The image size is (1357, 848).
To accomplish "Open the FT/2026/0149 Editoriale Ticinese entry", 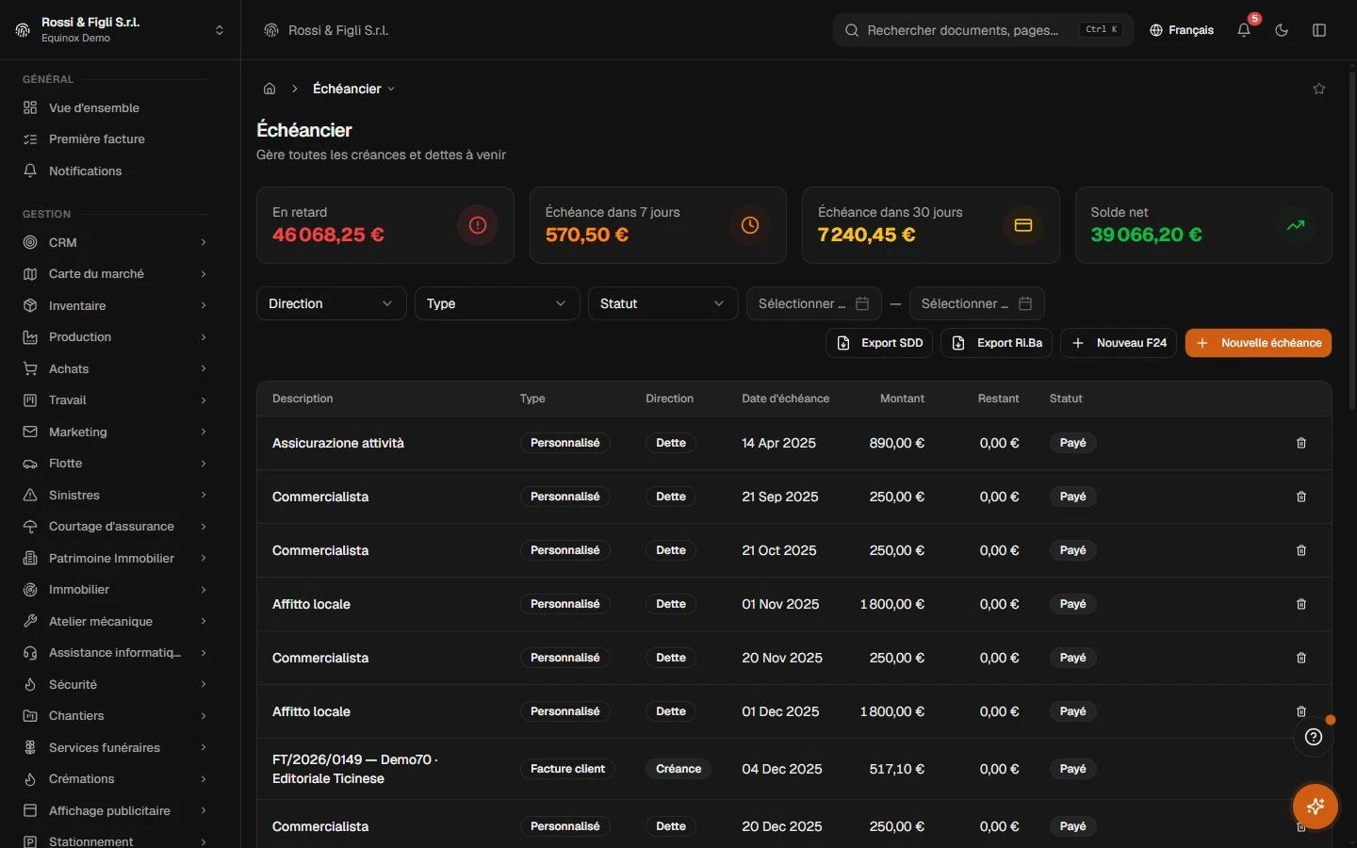I will click(355, 769).
